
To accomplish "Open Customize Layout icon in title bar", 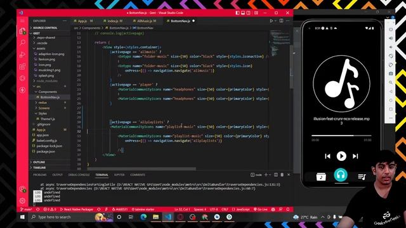I will 256,13.
